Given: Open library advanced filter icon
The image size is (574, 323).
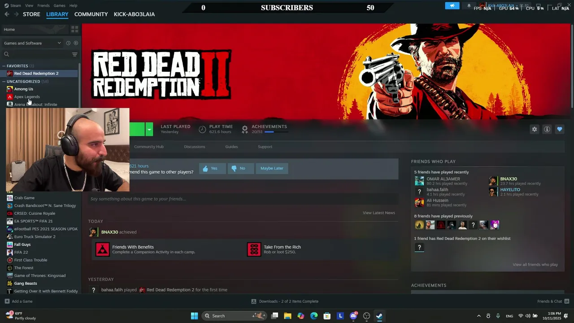Looking at the screenshot, I should pos(74,54).
